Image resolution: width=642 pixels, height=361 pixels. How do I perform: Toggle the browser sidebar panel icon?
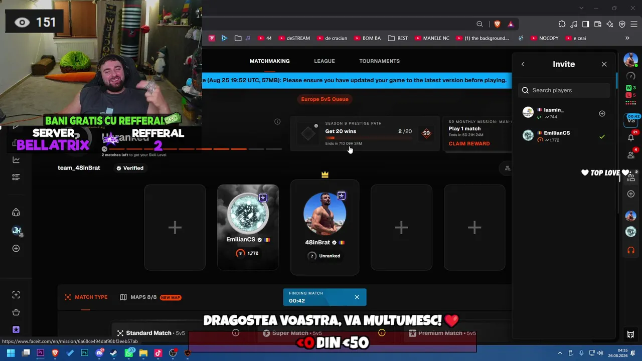(x=586, y=24)
